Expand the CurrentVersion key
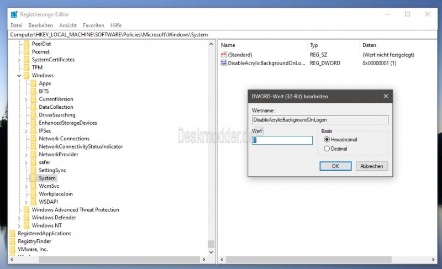The width and height of the screenshot is (442, 269). (x=26, y=99)
